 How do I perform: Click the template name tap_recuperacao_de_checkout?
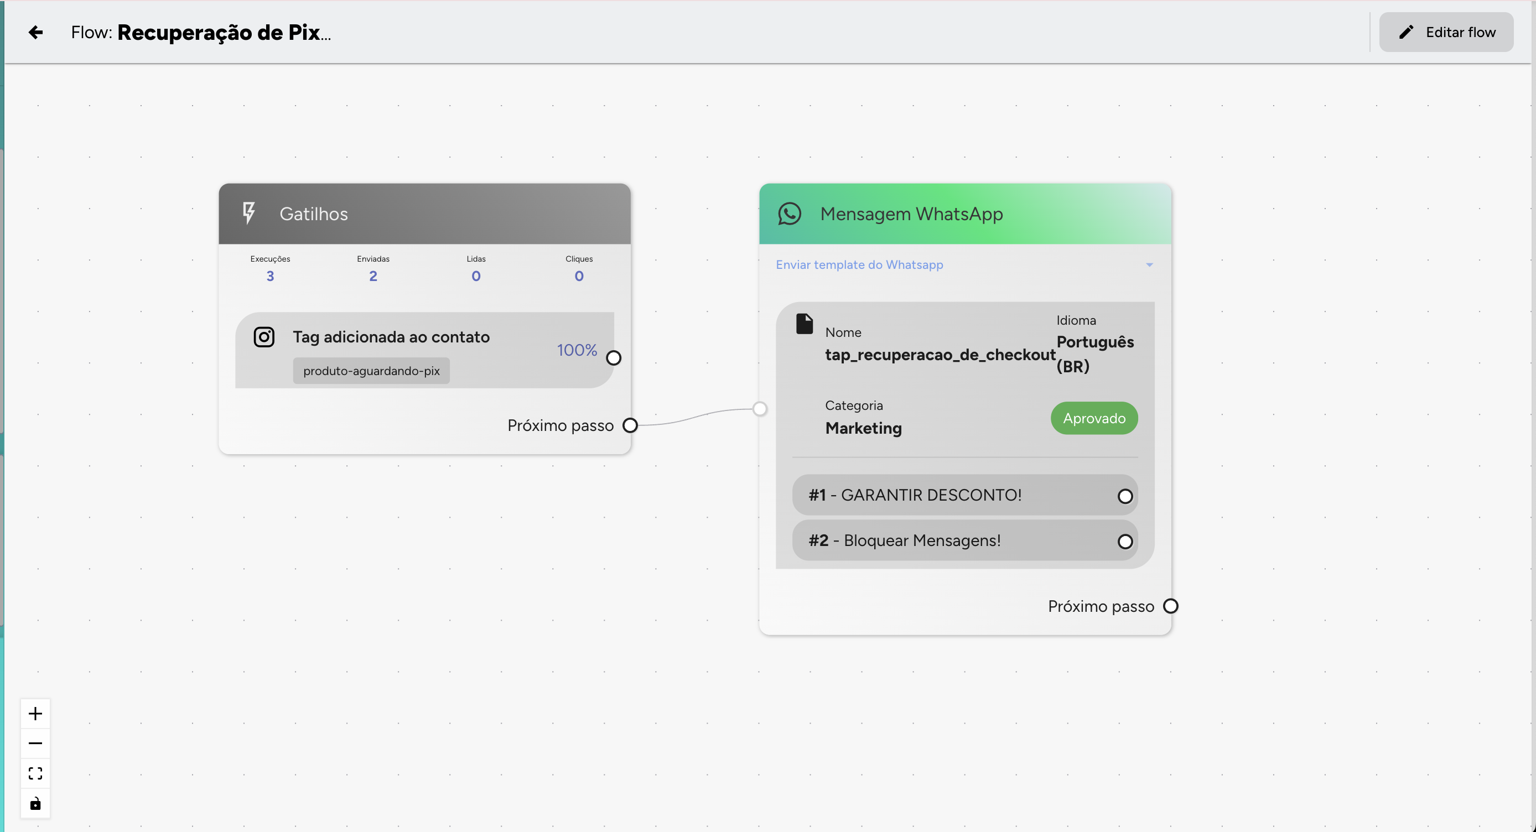(x=940, y=355)
